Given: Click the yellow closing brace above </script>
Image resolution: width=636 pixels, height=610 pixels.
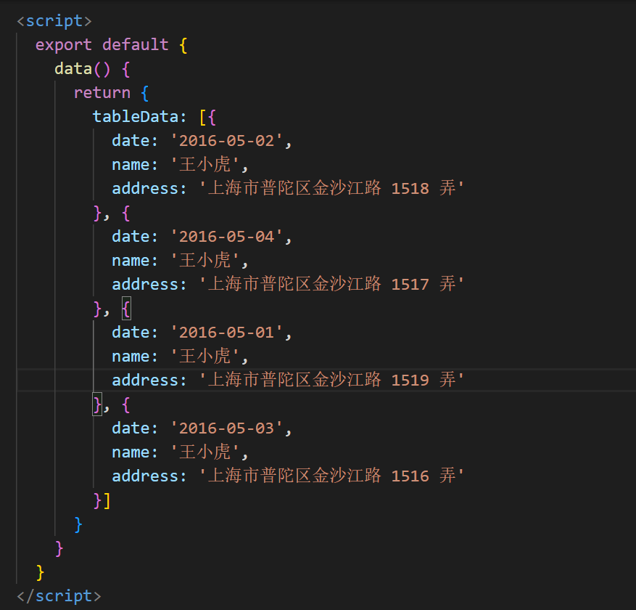Looking at the screenshot, I should 40,573.
